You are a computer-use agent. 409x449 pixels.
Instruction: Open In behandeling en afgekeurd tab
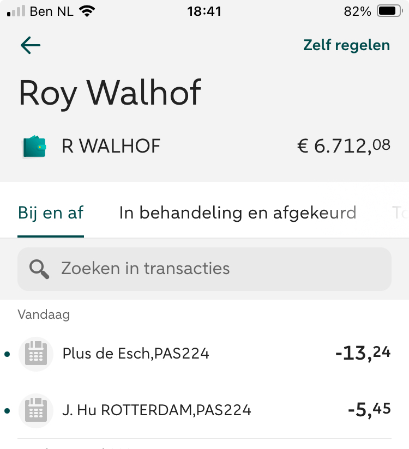(x=237, y=213)
